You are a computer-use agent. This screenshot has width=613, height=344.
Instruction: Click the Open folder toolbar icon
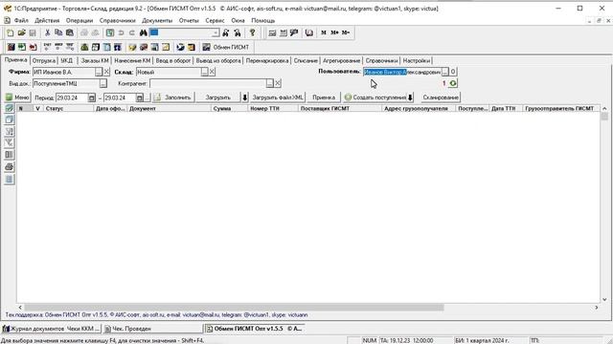21,33
